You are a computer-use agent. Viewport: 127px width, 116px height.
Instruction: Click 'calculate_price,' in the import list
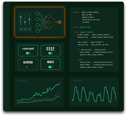[91, 20]
